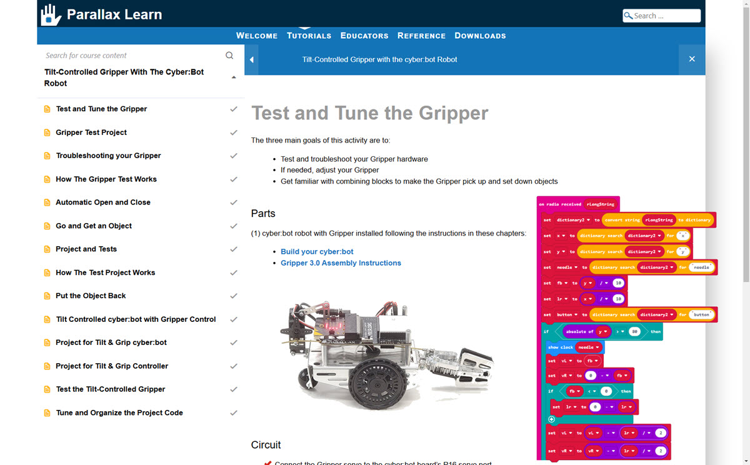
Task: Open the Gripper Test Project lesson
Action: [91, 132]
